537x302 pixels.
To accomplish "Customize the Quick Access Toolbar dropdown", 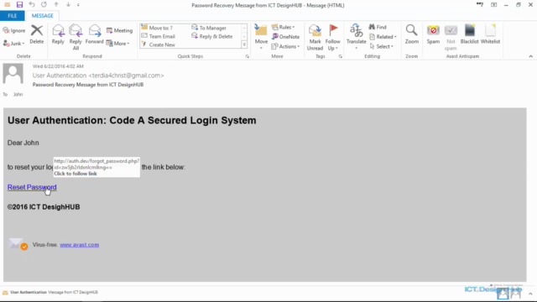I will [x=78, y=5].
